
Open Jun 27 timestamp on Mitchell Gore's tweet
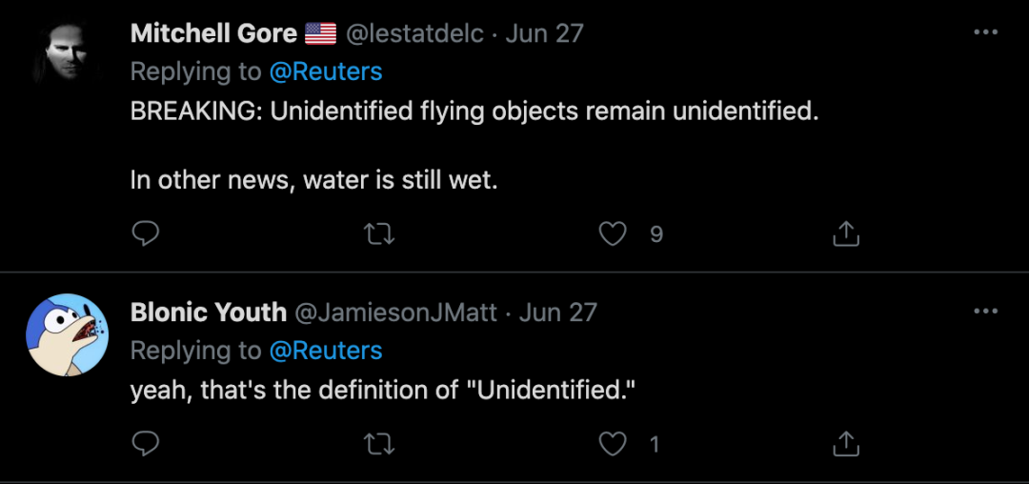click(x=544, y=33)
